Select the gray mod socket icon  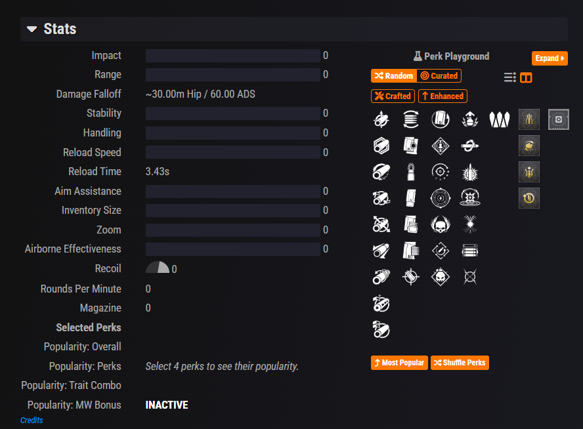[x=559, y=119]
